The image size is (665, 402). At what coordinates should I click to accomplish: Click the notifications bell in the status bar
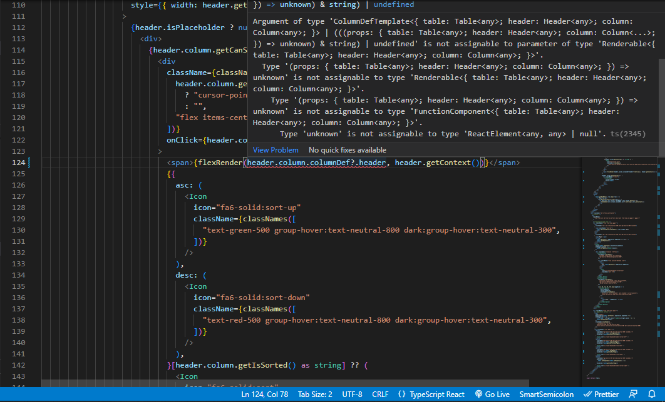tap(653, 394)
